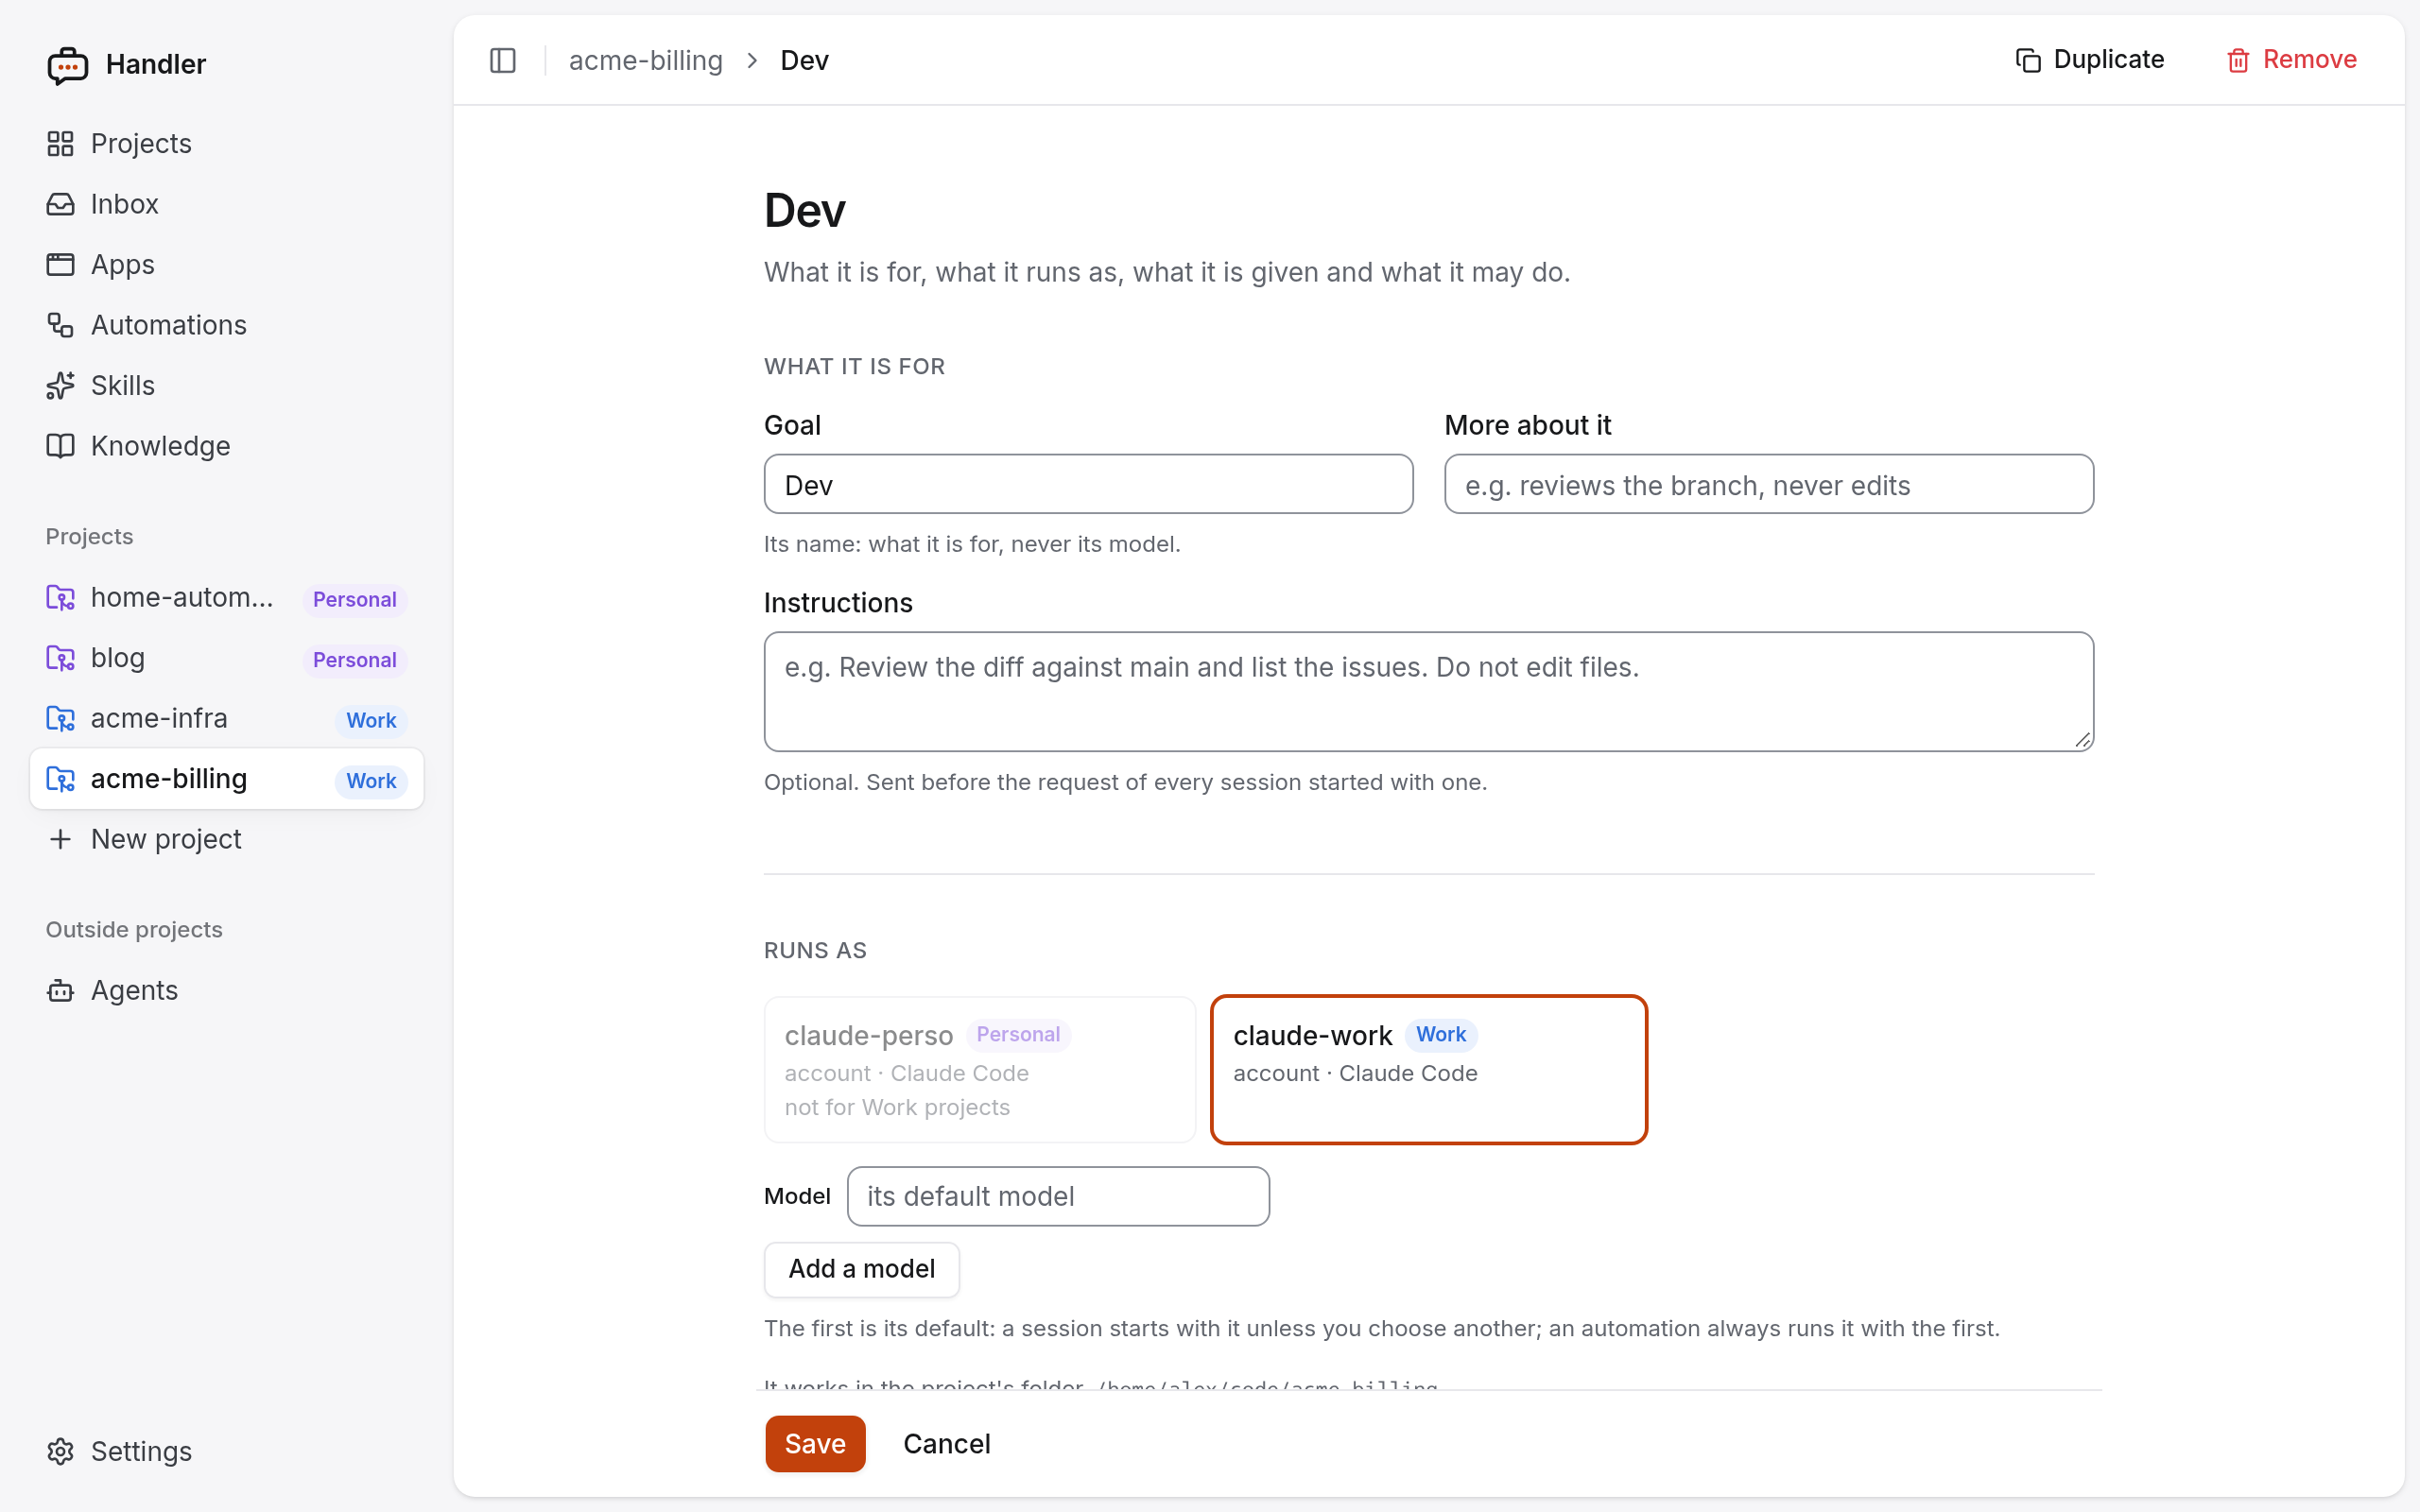The height and width of the screenshot is (1512, 2420).
Task: Save the Dev agent settings
Action: click(x=815, y=1444)
